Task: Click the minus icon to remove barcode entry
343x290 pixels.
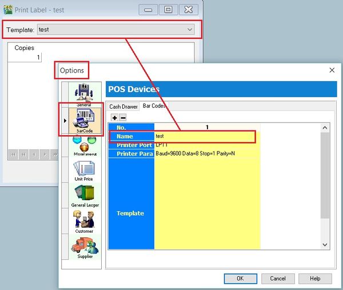Action: (122, 117)
